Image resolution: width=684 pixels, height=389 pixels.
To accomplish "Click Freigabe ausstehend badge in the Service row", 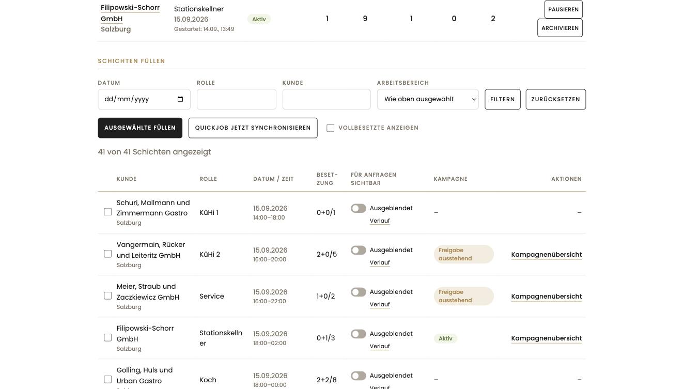I will tap(464, 296).
